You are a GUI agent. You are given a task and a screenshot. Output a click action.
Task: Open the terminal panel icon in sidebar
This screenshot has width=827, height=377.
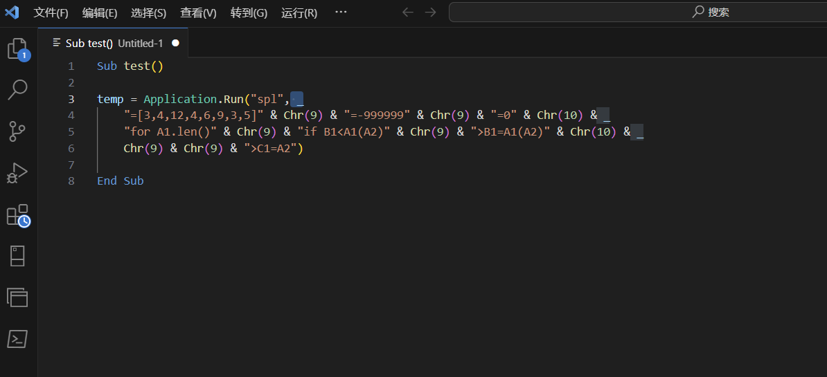tap(18, 339)
